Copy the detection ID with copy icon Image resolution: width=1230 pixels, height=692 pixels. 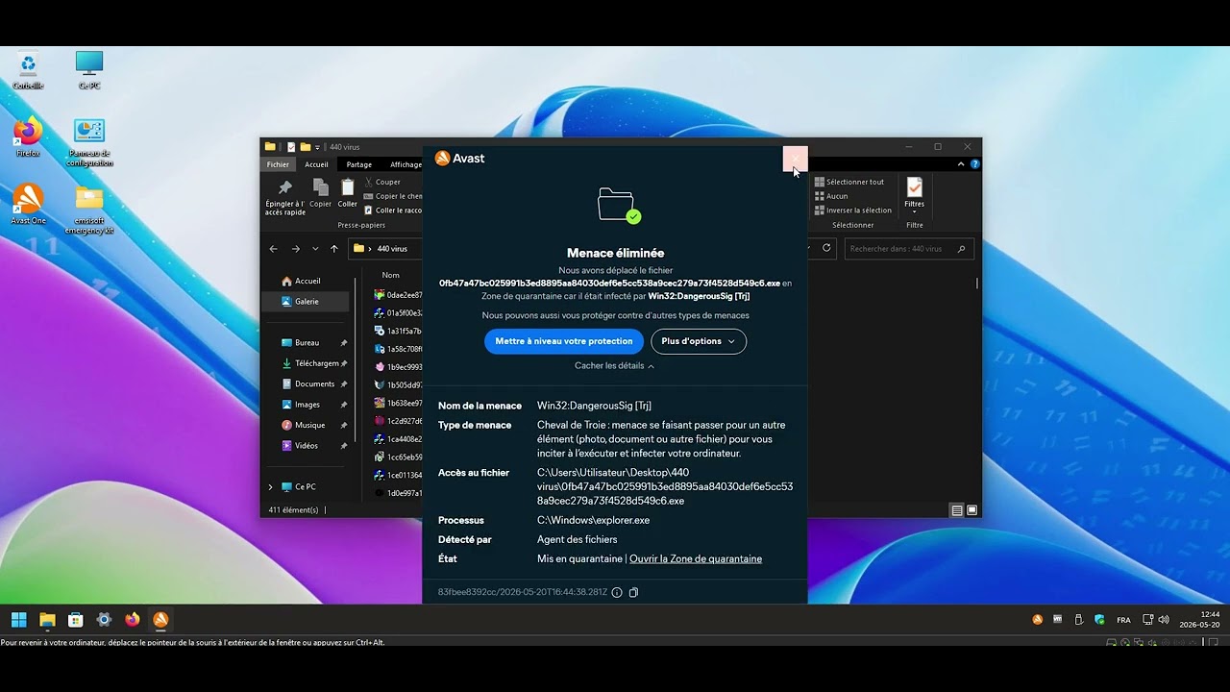pyautogui.click(x=633, y=593)
